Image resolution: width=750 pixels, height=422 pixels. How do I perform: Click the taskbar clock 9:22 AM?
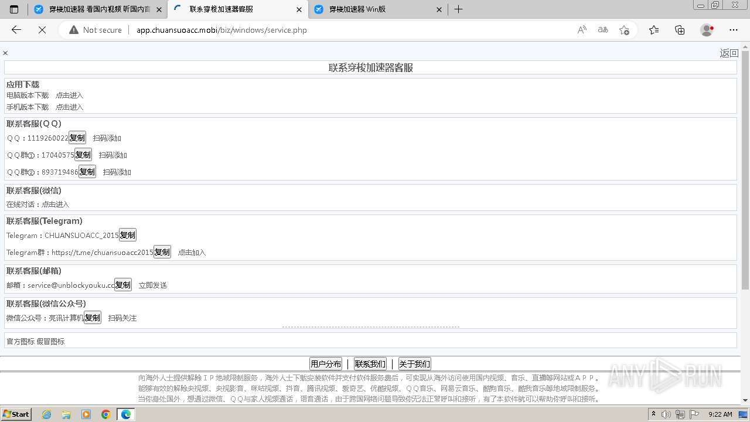click(720, 414)
